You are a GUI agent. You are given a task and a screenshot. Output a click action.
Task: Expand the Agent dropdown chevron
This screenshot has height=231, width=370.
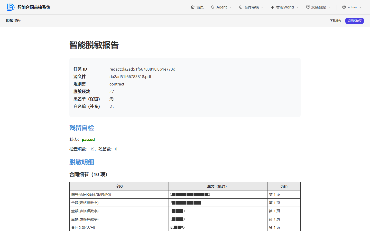pos(230,7)
